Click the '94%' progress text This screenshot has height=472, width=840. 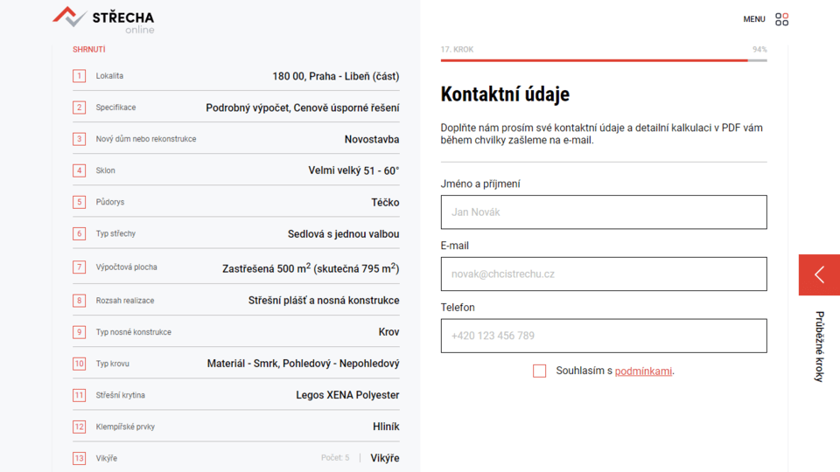click(759, 49)
